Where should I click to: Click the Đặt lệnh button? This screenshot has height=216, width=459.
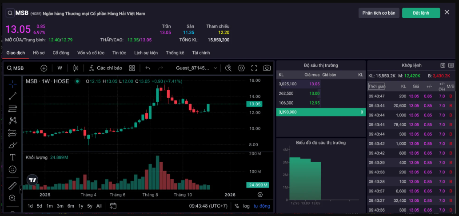pyautogui.click(x=421, y=13)
